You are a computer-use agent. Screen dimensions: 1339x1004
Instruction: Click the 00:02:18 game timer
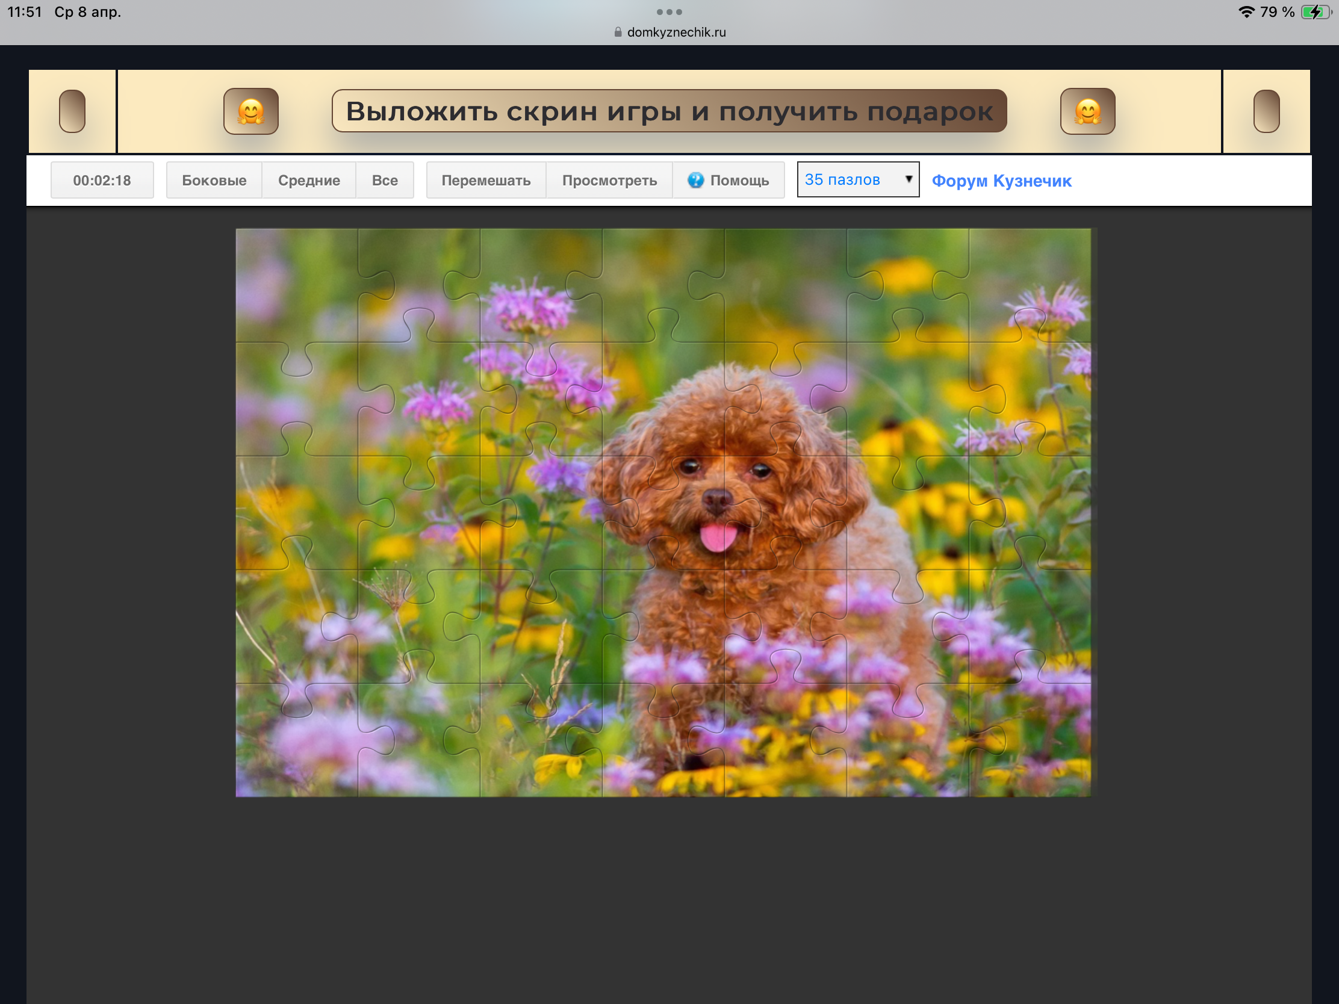click(102, 181)
